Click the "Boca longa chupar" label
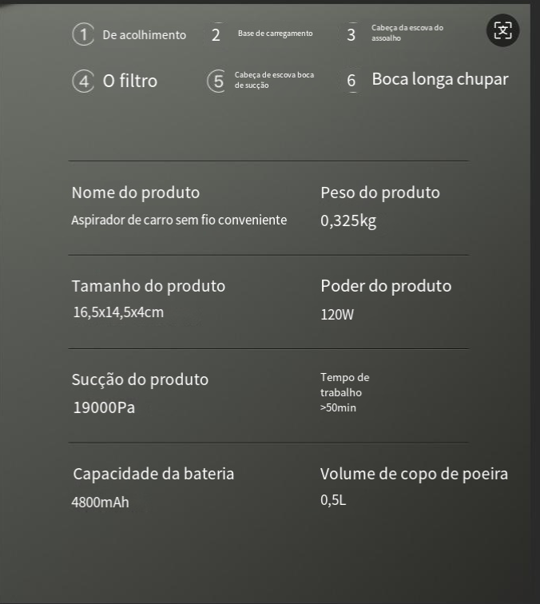This screenshot has height=604, width=540. point(439,79)
